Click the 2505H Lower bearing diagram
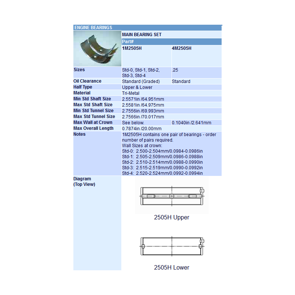The height and width of the screenshot is (295, 295). coord(171,246)
